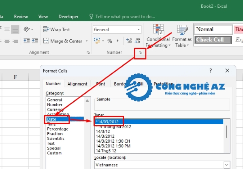243x169 pixels.
Task: Click Format Cells help question mark
Action: pyautogui.click(x=211, y=71)
